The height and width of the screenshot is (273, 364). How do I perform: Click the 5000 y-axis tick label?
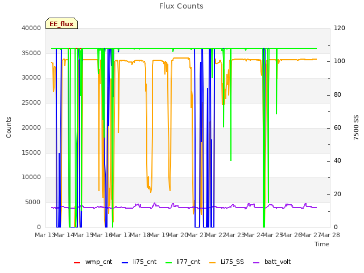(x=33, y=202)
